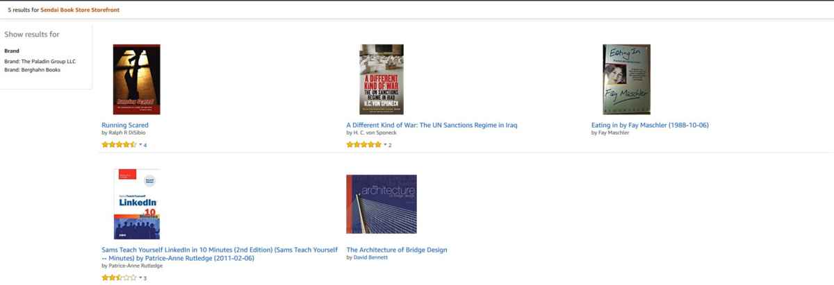Open Sams Teach Yourself LinkedIn title link
This screenshot has height=285, width=834.
220,254
